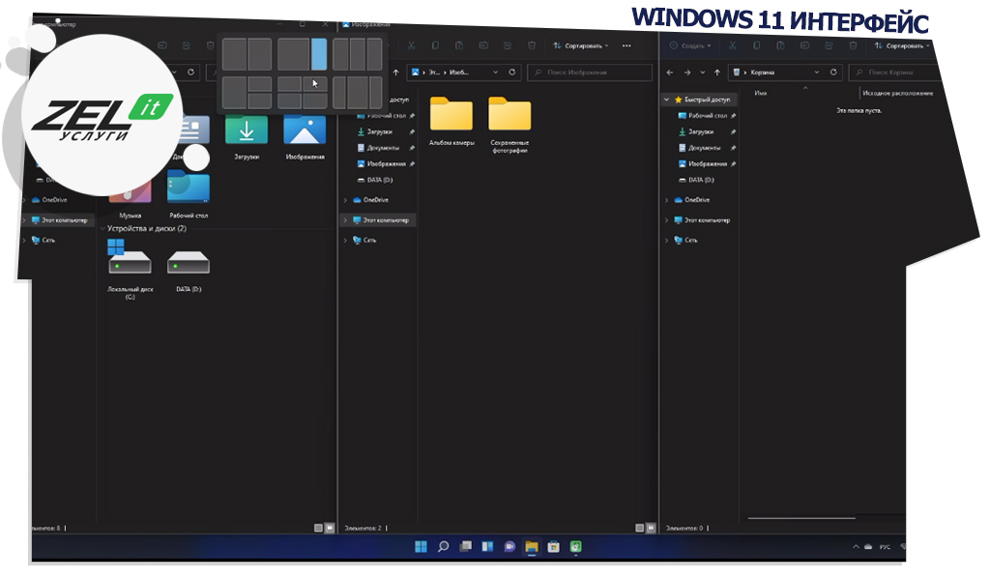Expand Сеть in Изображения window sidebar

click(x=345, y=241)
